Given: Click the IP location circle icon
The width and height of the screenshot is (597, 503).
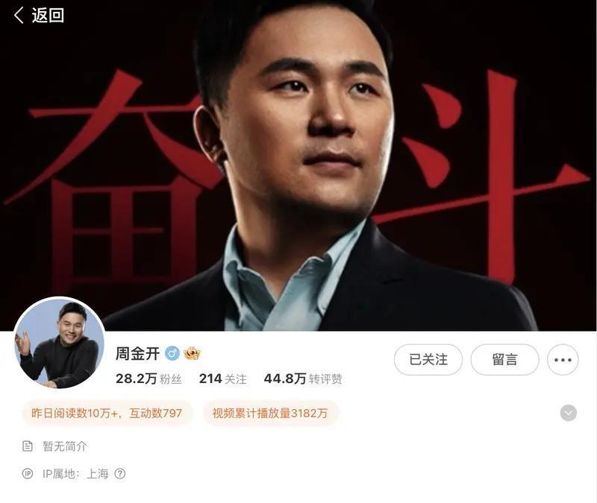Looking at the screenshot, I should click(x=28, y=474).
